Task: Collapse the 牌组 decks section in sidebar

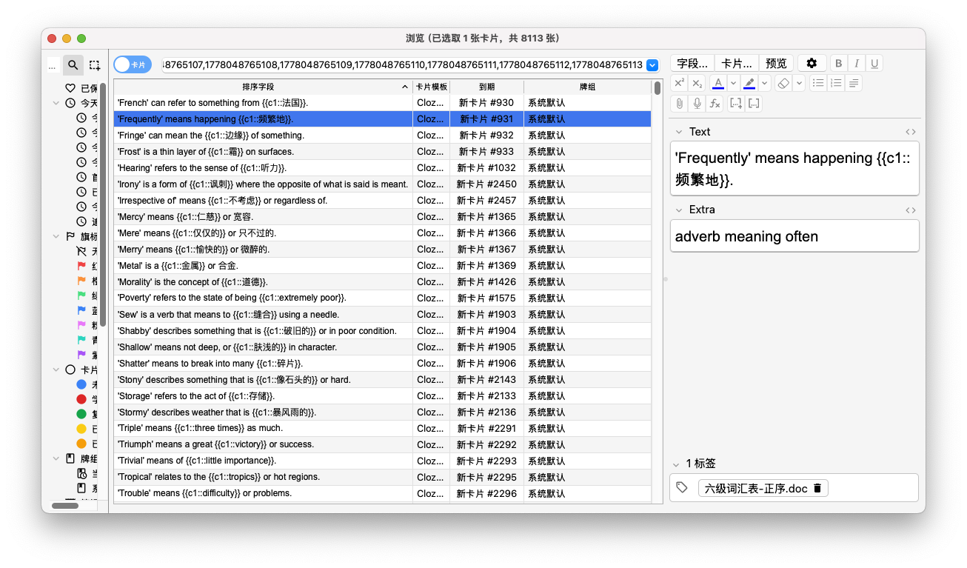Action: click(x=56, y=458)
